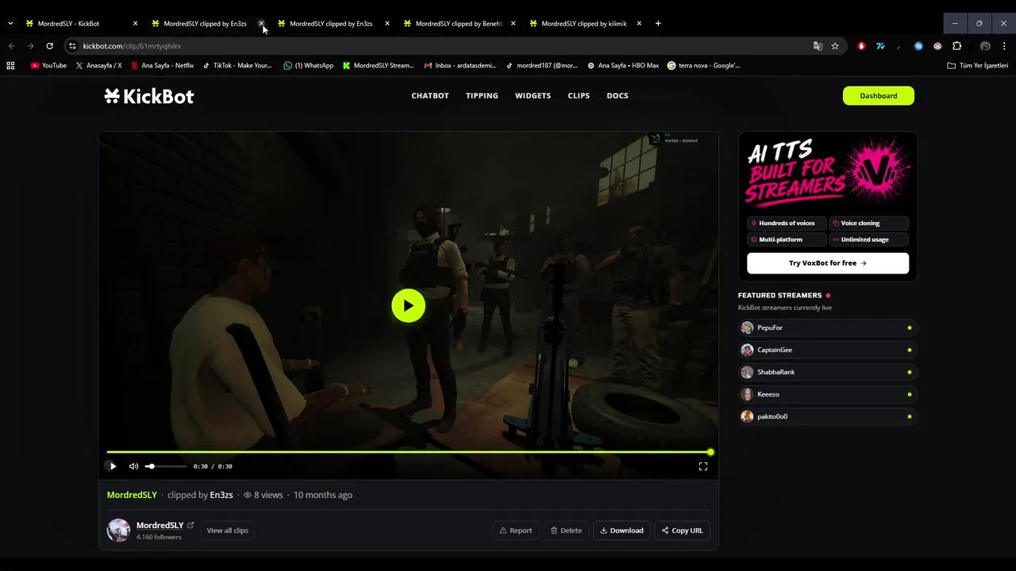1016x571 pixels.
Task: Copy the clip URL
Action: click(x=683, y=531)
